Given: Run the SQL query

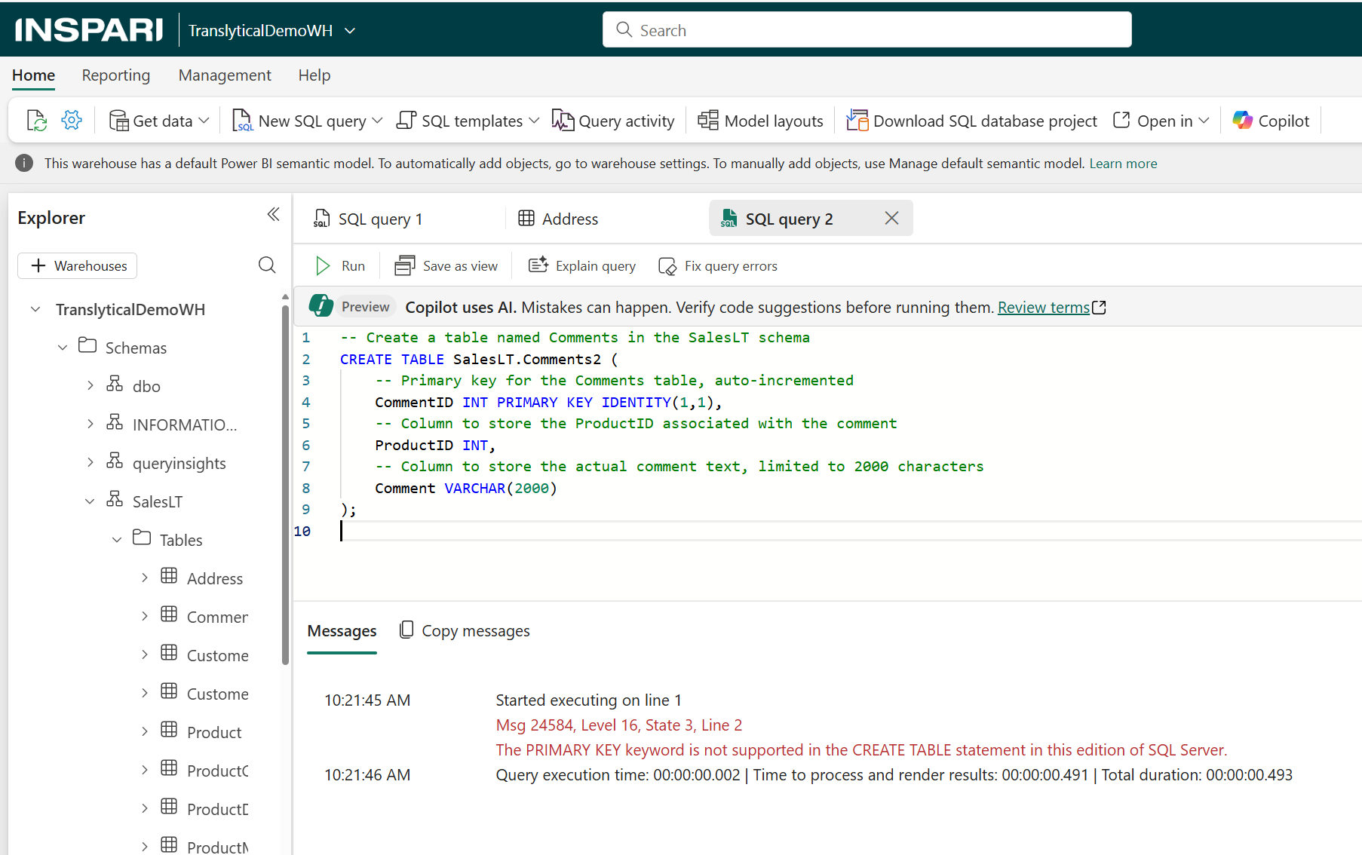Looking at the screenshot, I should tap(339, 265).
